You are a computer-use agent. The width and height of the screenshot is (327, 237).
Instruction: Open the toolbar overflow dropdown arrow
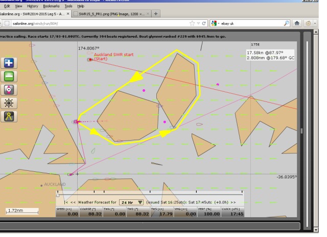(x=315, y=23)
